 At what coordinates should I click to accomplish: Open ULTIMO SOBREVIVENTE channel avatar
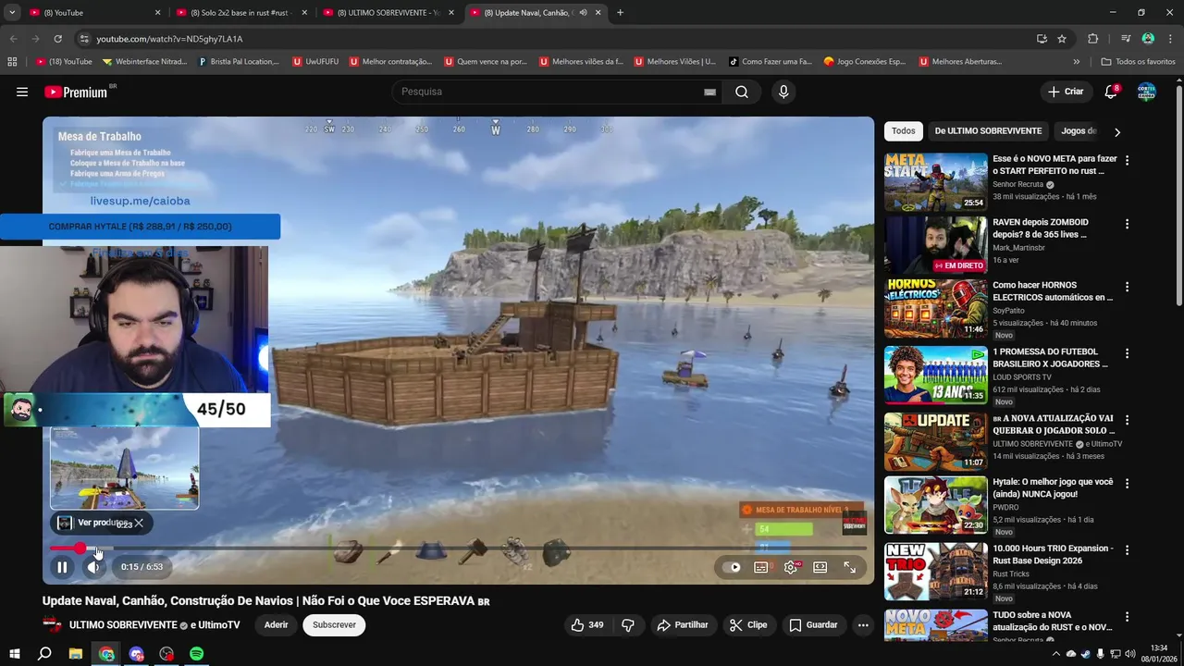click(x=52, y=624)
